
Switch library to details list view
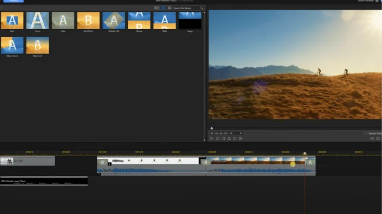coord(157,8)
